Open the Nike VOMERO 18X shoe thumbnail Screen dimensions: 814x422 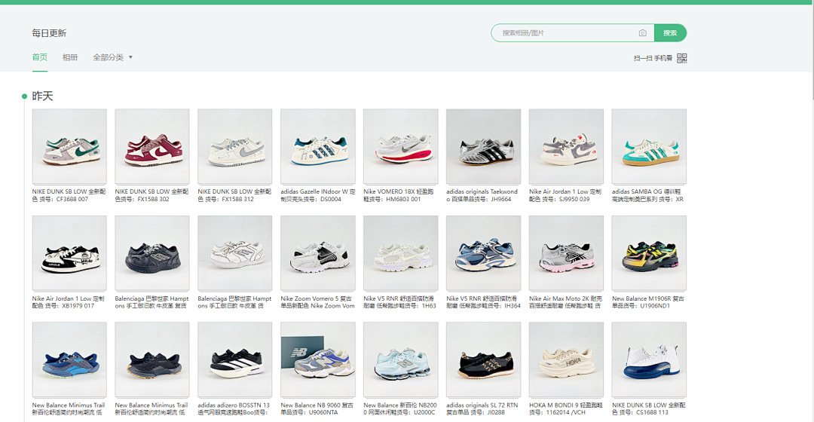point(401,146)
